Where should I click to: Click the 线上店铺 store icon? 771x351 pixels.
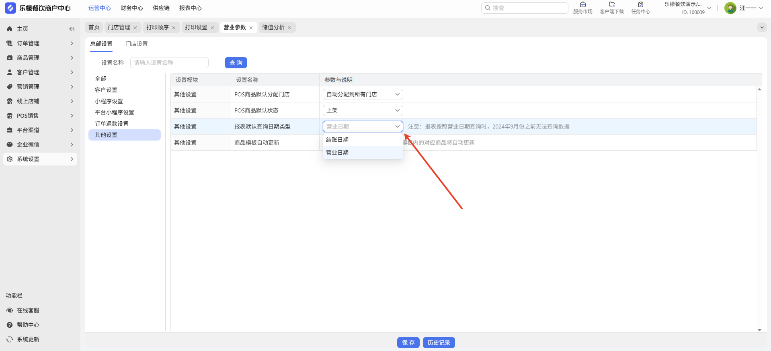point(10,101)
